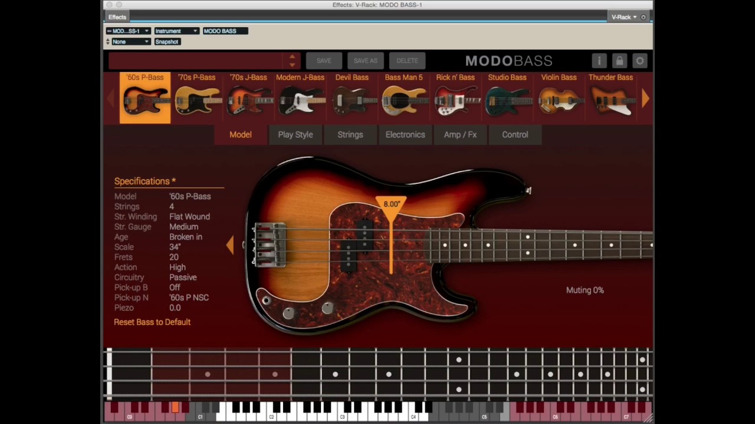The width and height of the screenshot is (755, 424).
Task: Open the V-Rack dropdown menu
Action: tap(624, 17)
